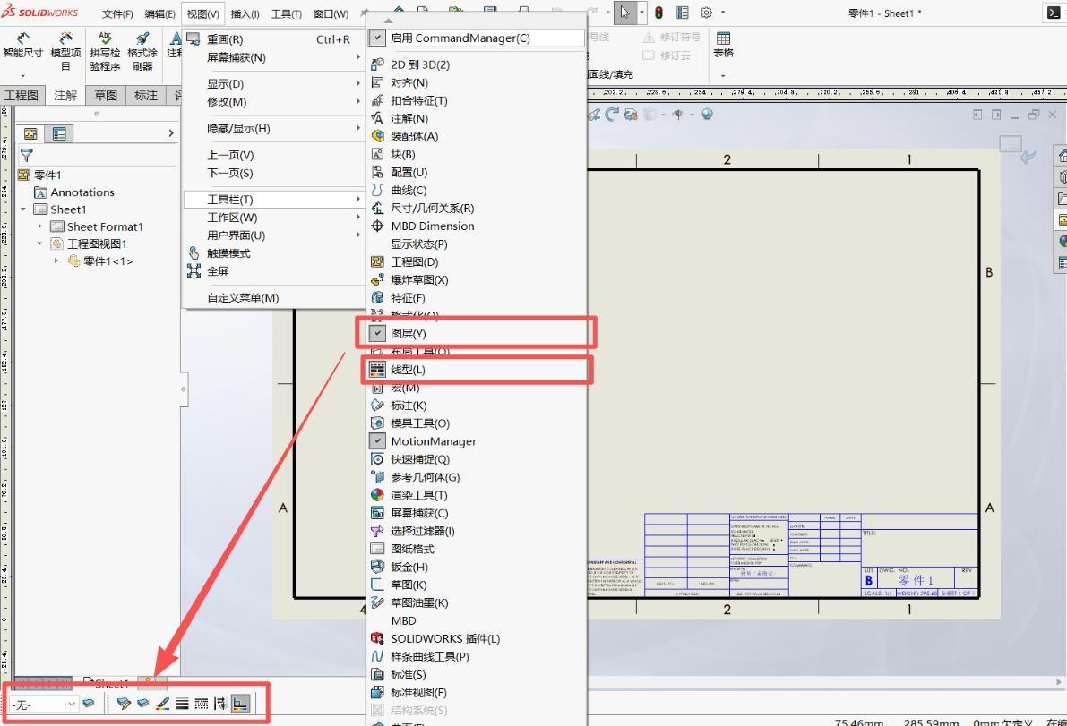Click the Full Screen (全屏) menu entry
This screenshot has height=726, width=1067.
click(x=218, y=271)
